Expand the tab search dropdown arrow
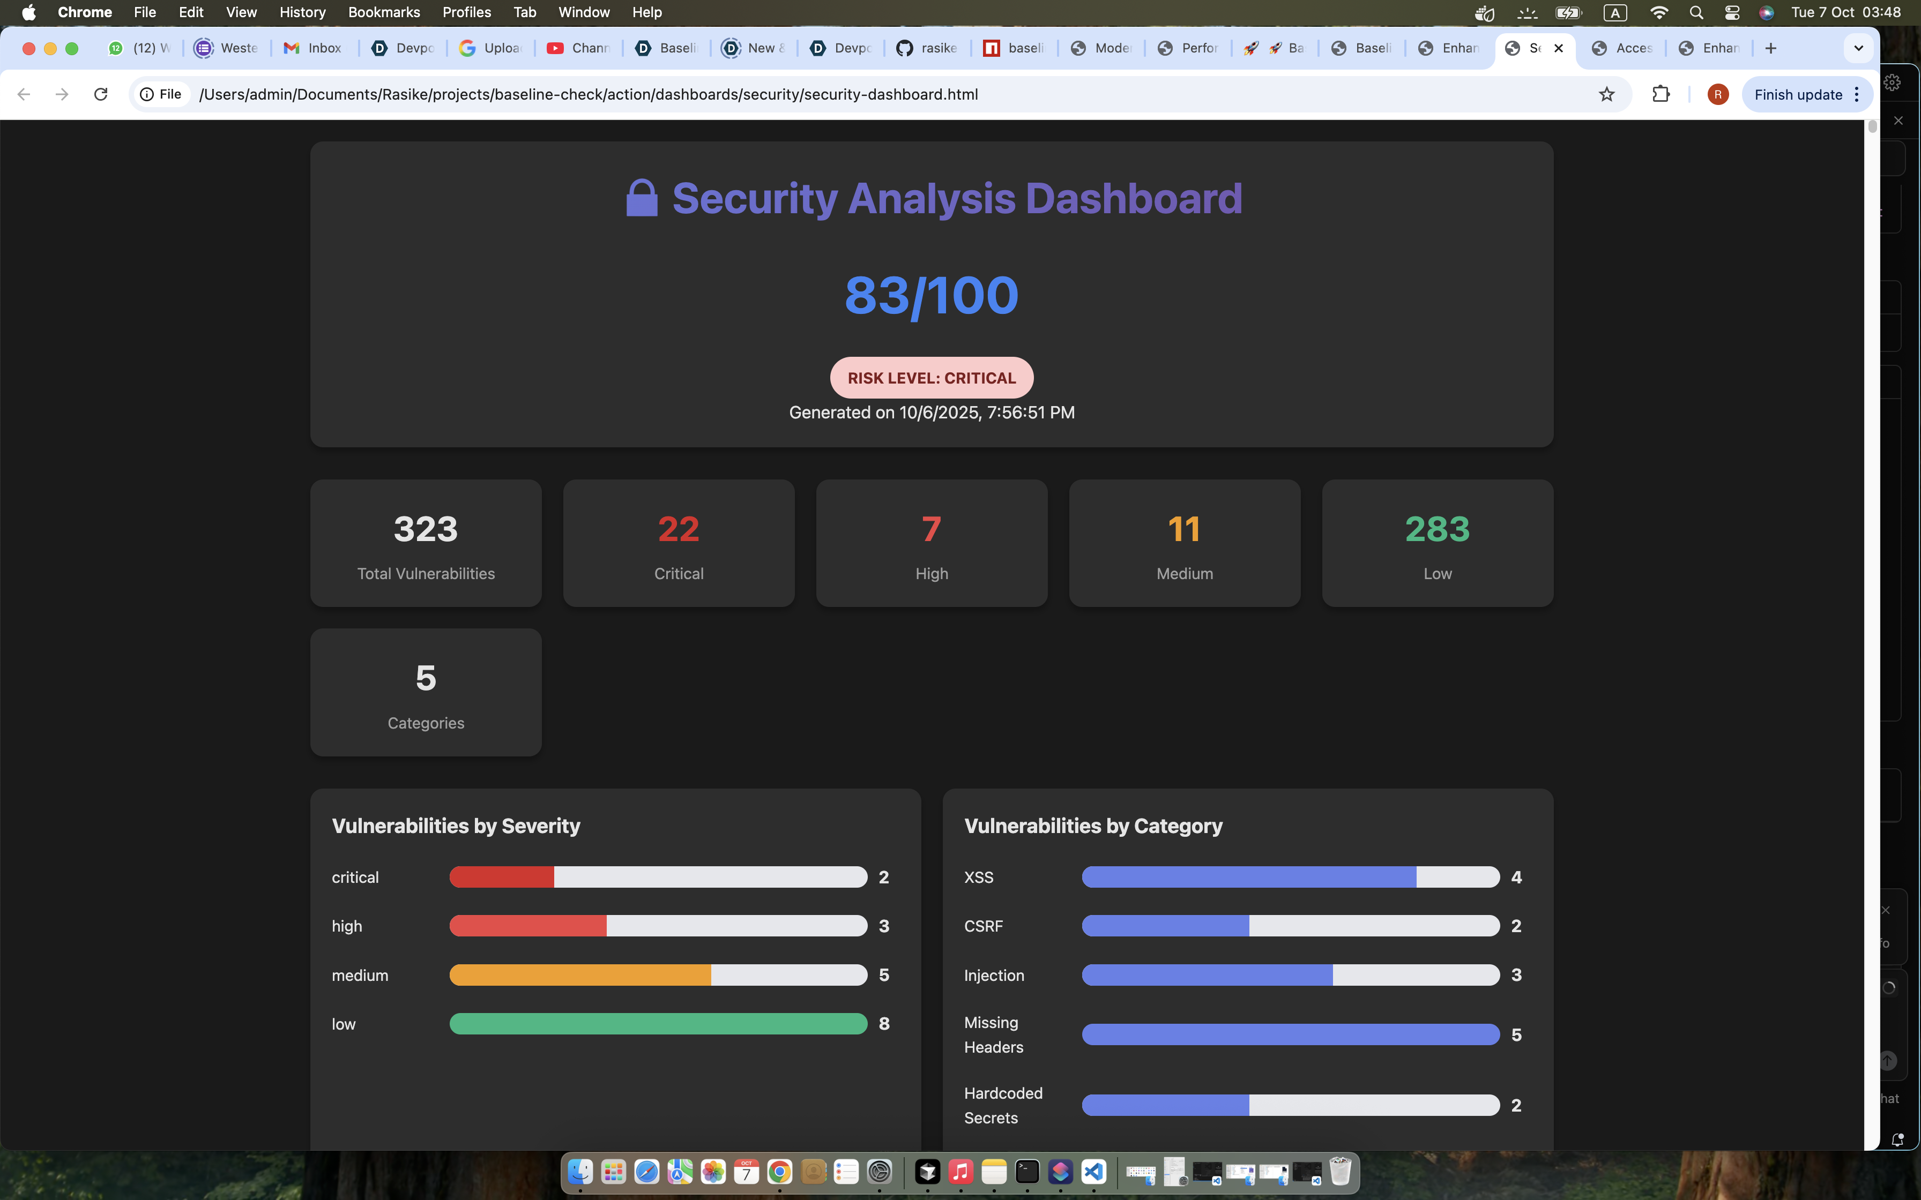This screenshot has width=1921, height=1200. tap(1858, 48)
